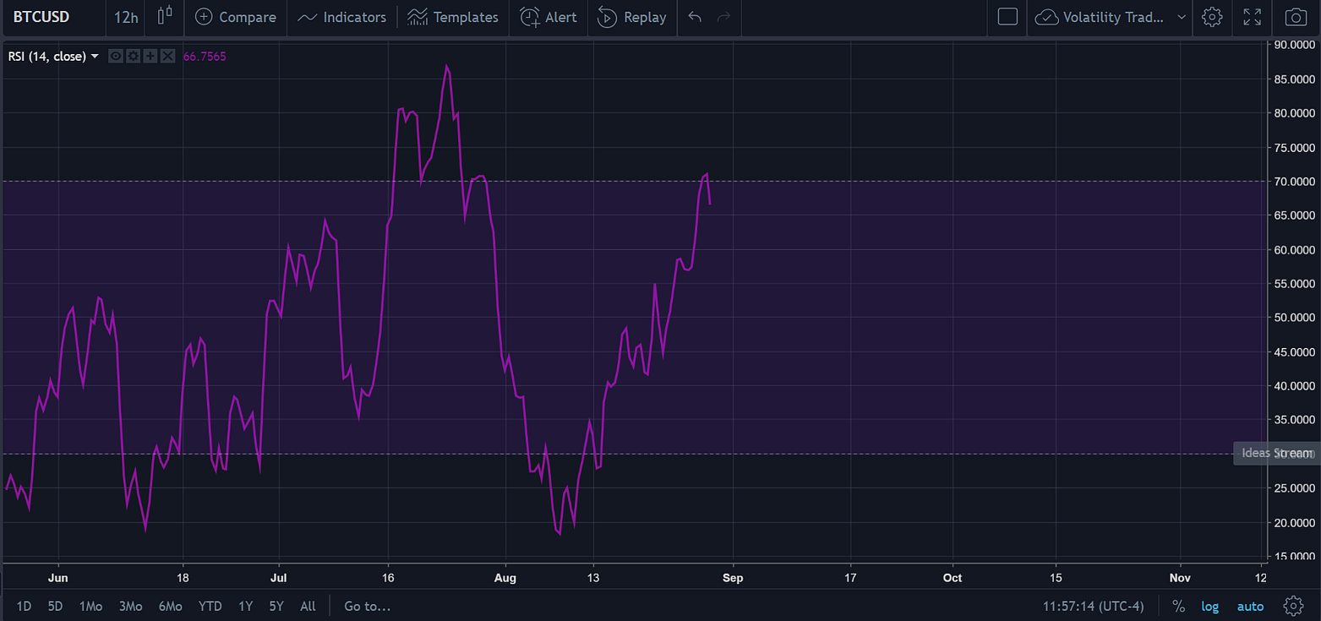
Task: Open the Ideas Stream panel
Action: pos(1276,453)
